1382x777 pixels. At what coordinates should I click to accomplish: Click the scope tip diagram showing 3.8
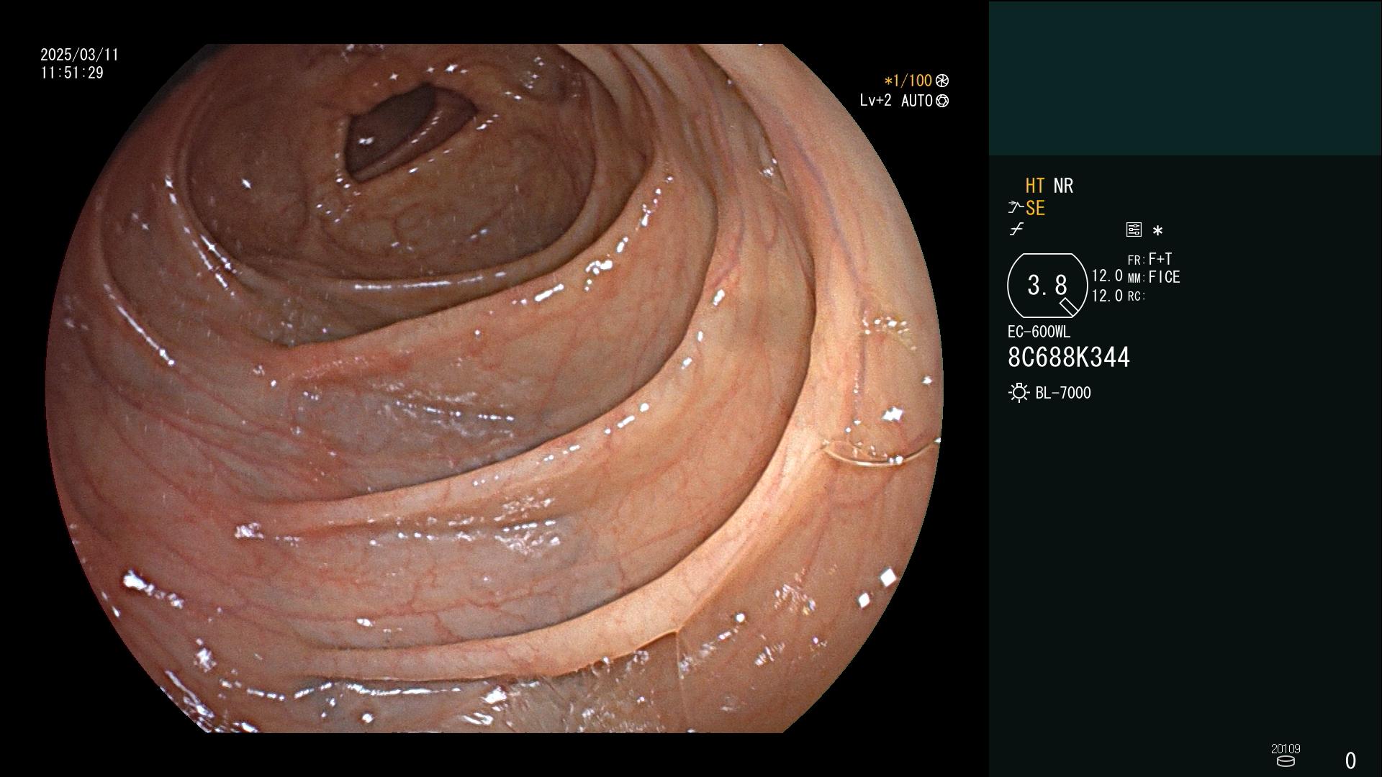click(x=1047, y=286)
